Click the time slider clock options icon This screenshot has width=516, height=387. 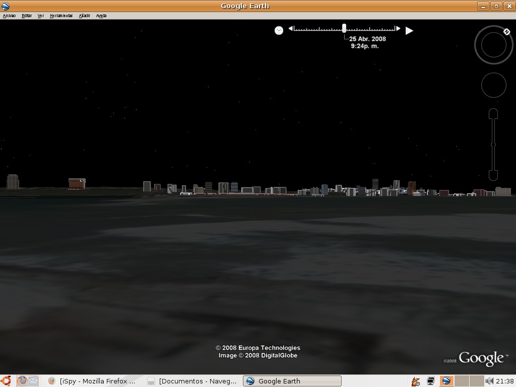click(x=279, y=31)
